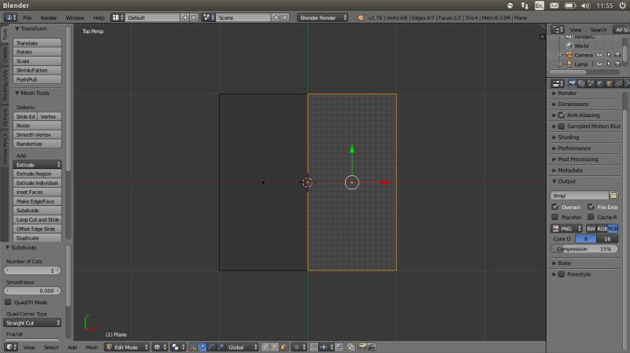Screen dimensions: 630x353
Task: Open the Blender Render engine dropdown
Action: coord(322,17)
